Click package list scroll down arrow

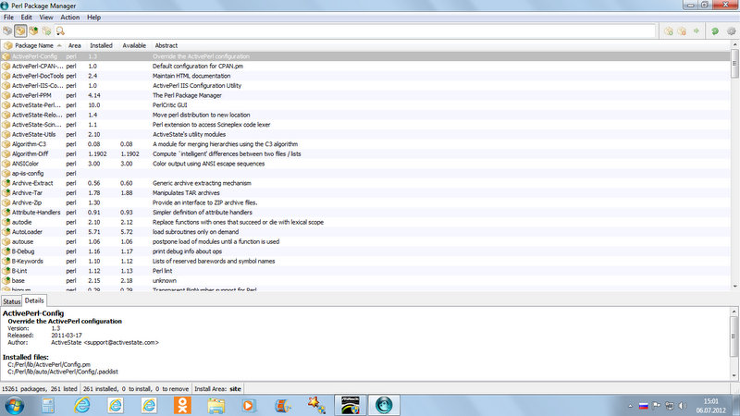(x=734, y=286)
